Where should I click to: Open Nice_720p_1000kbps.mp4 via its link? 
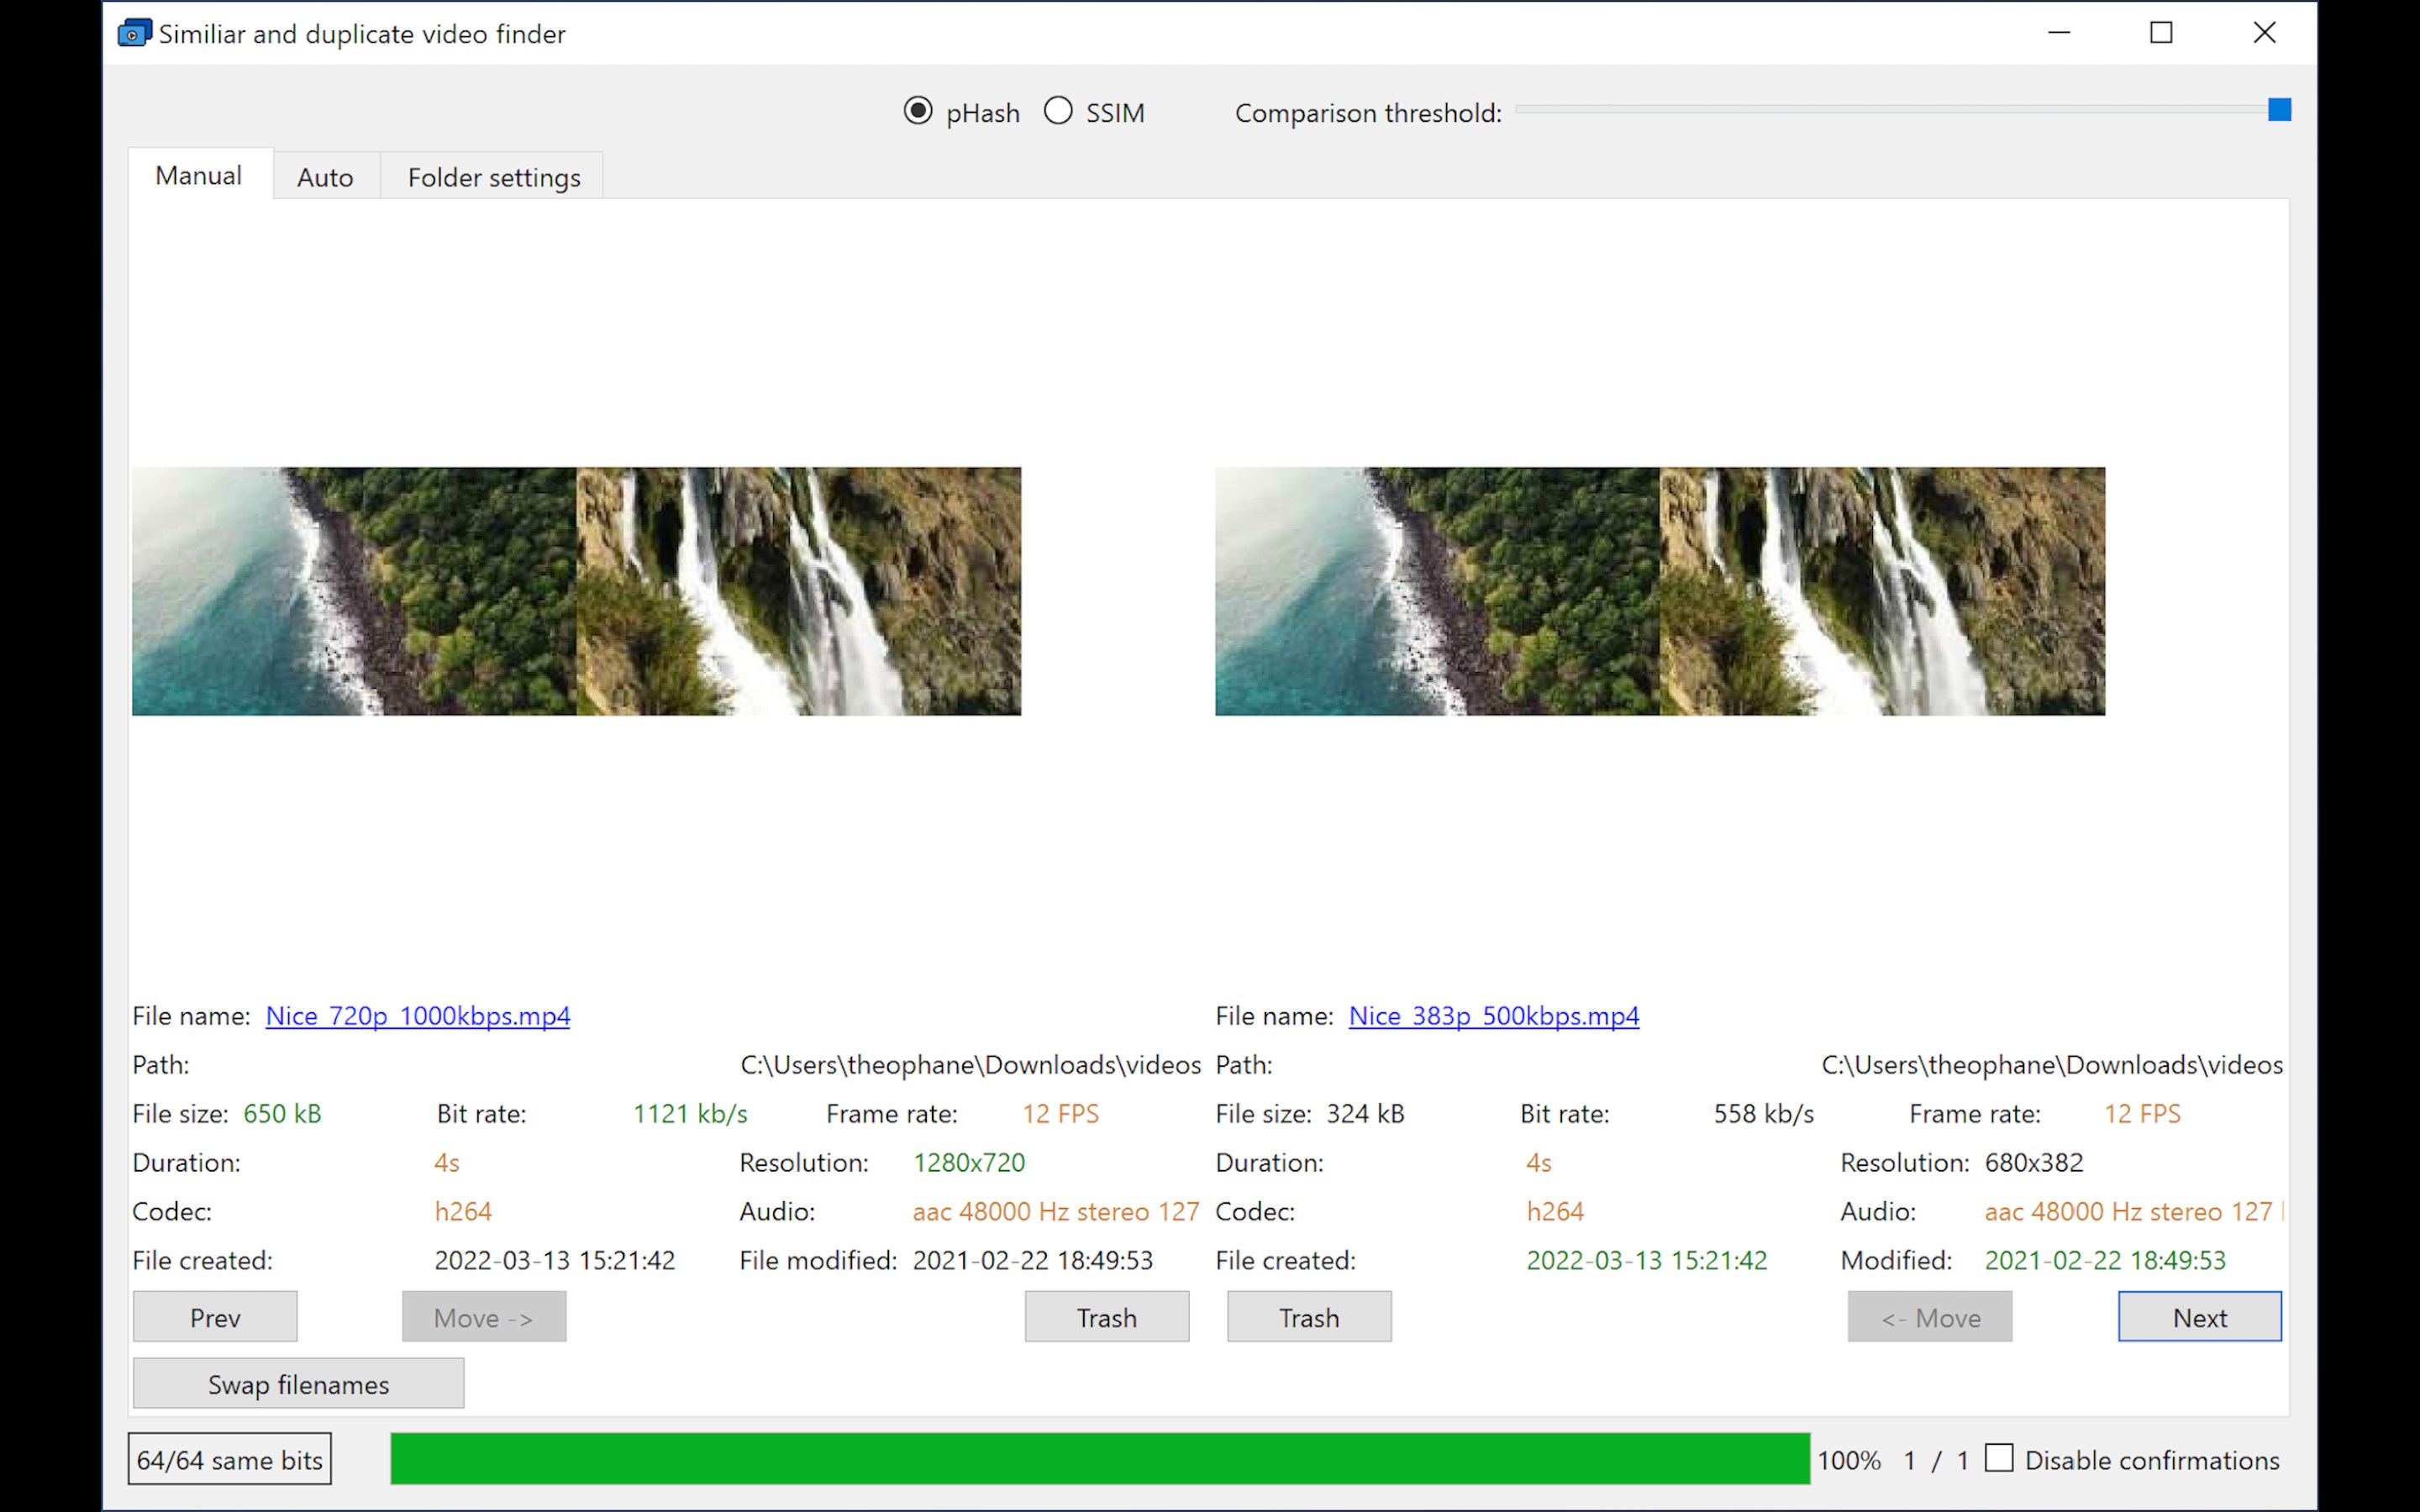[x=418, y=1016]
